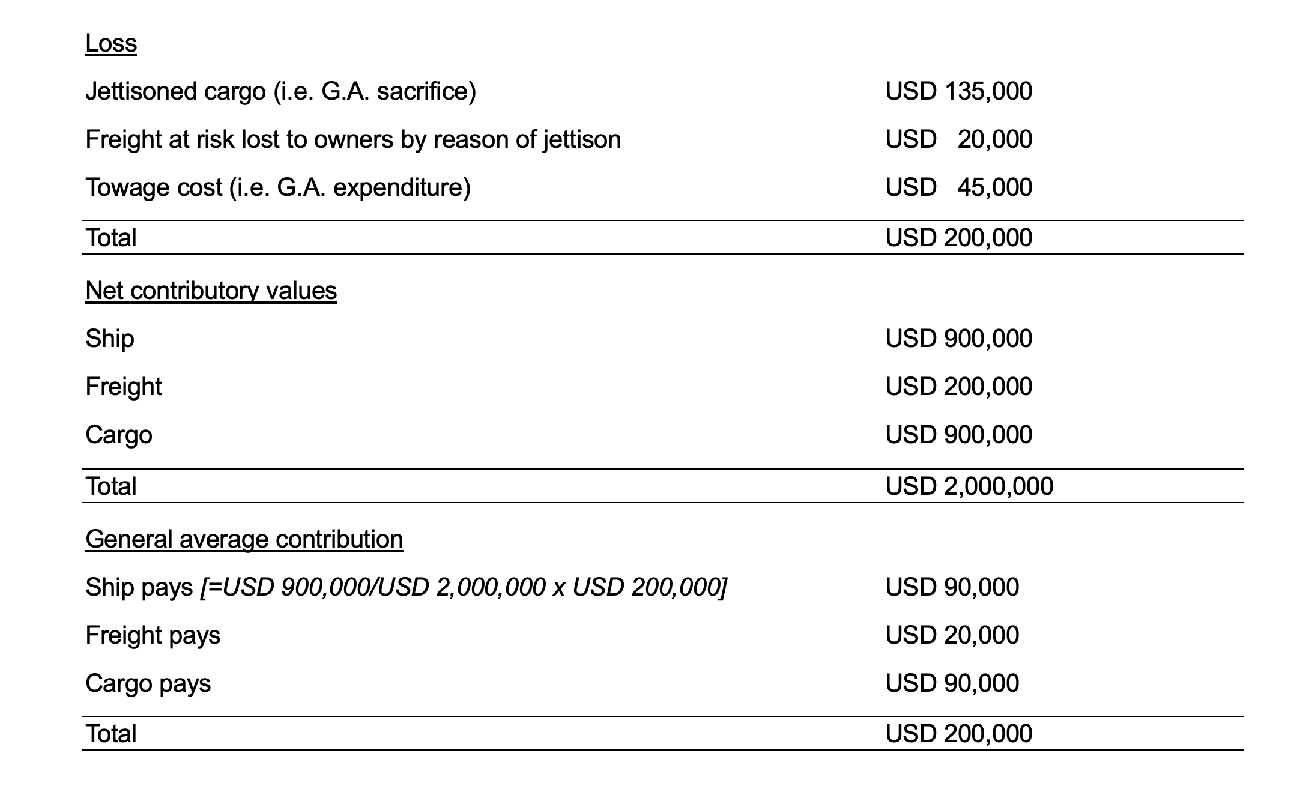Image resolution: width=1315 pixels, height=801 pixels.
Task: Select Ship value USD 900,000
Action: [959, 339]
